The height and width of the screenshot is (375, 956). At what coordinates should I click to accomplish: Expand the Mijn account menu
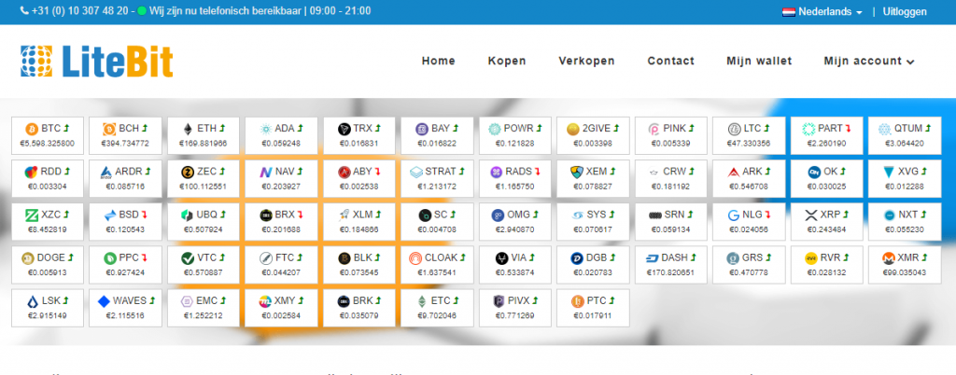[x=869, y=61]
